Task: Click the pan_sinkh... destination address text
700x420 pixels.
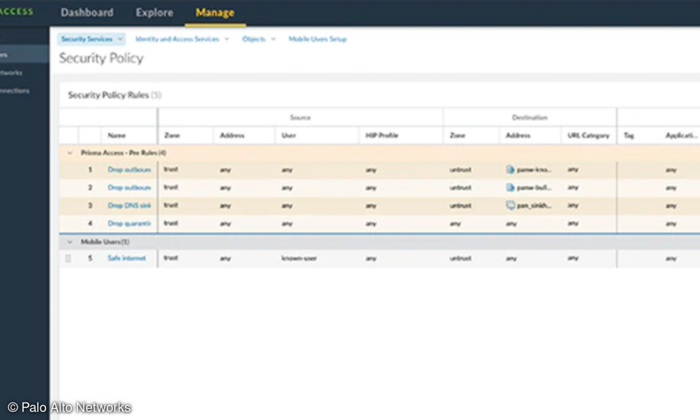Action: tap(534, 206)
